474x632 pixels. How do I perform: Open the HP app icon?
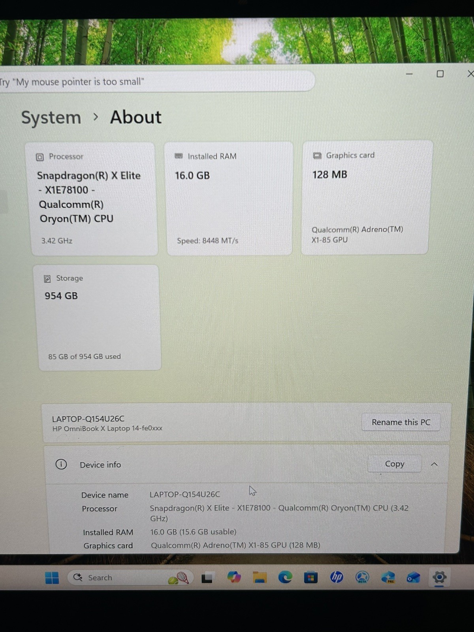click(337, 577)
